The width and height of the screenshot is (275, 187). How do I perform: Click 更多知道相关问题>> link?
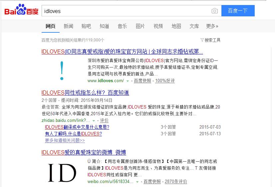point(65,140)
